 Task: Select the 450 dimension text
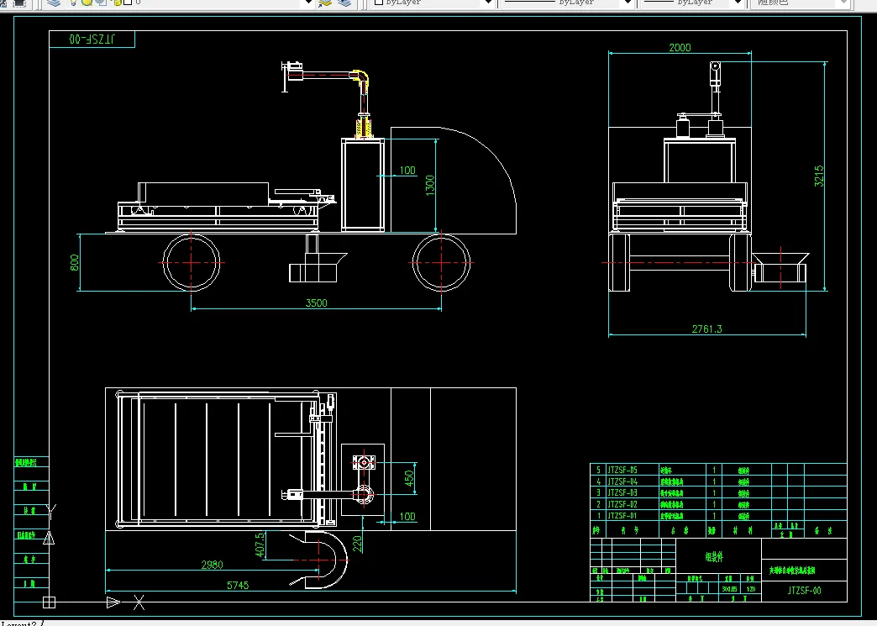[409, 478]
